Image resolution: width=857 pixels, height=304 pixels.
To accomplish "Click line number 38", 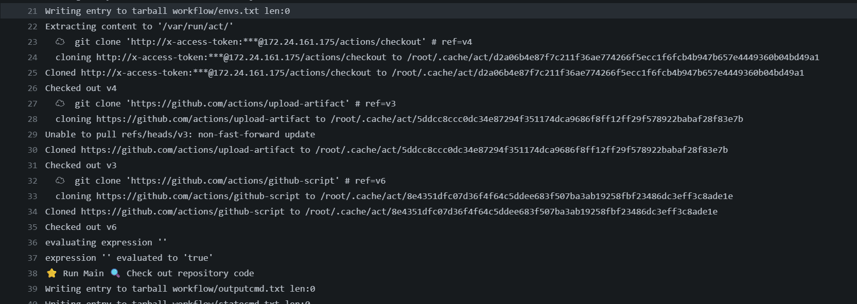I will [x=32, y=273].
